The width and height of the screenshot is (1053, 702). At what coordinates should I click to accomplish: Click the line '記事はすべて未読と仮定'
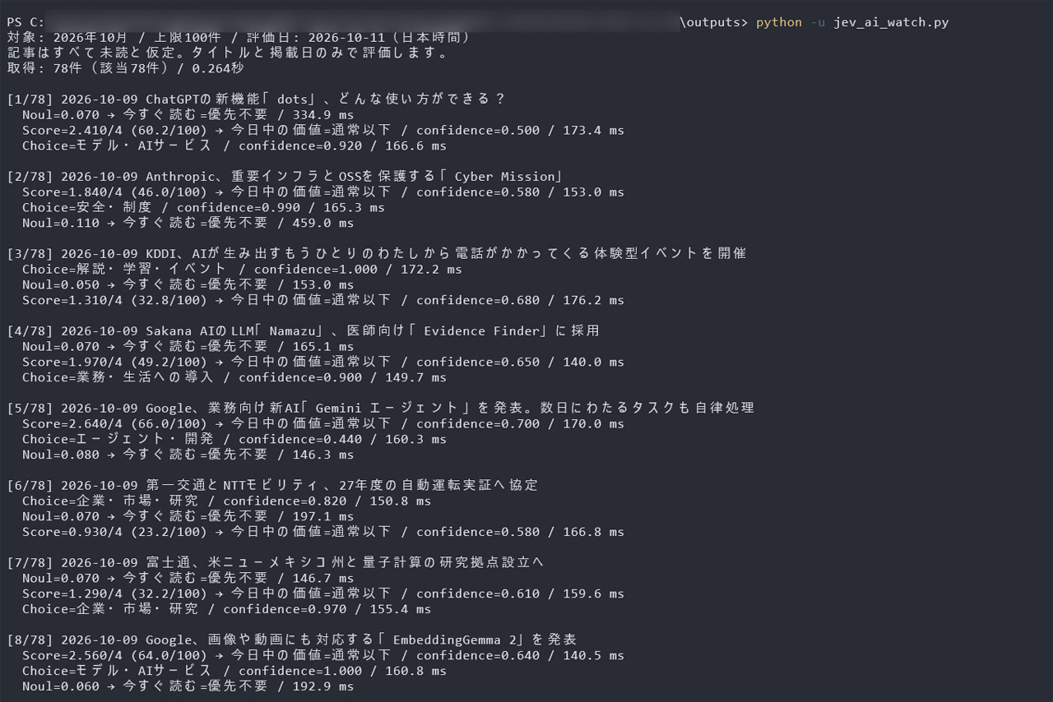click(227, 53)
